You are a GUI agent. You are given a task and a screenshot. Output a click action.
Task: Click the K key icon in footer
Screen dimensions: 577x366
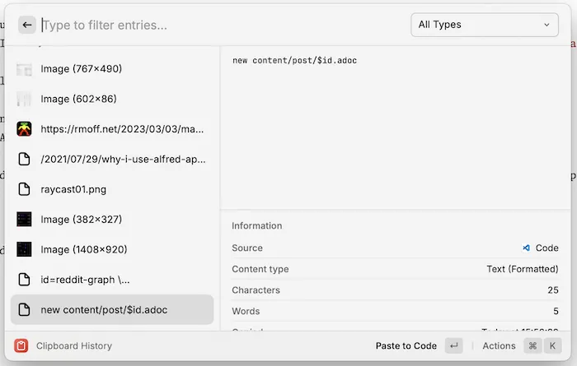552,345
